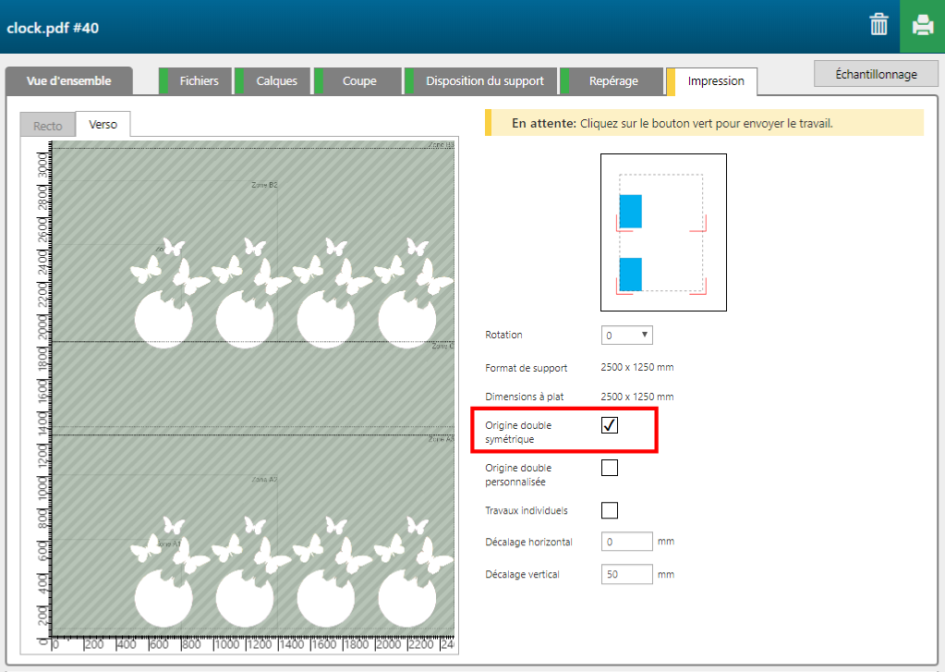
Task: Enable Origine double personnalisée
Action: 610,468
